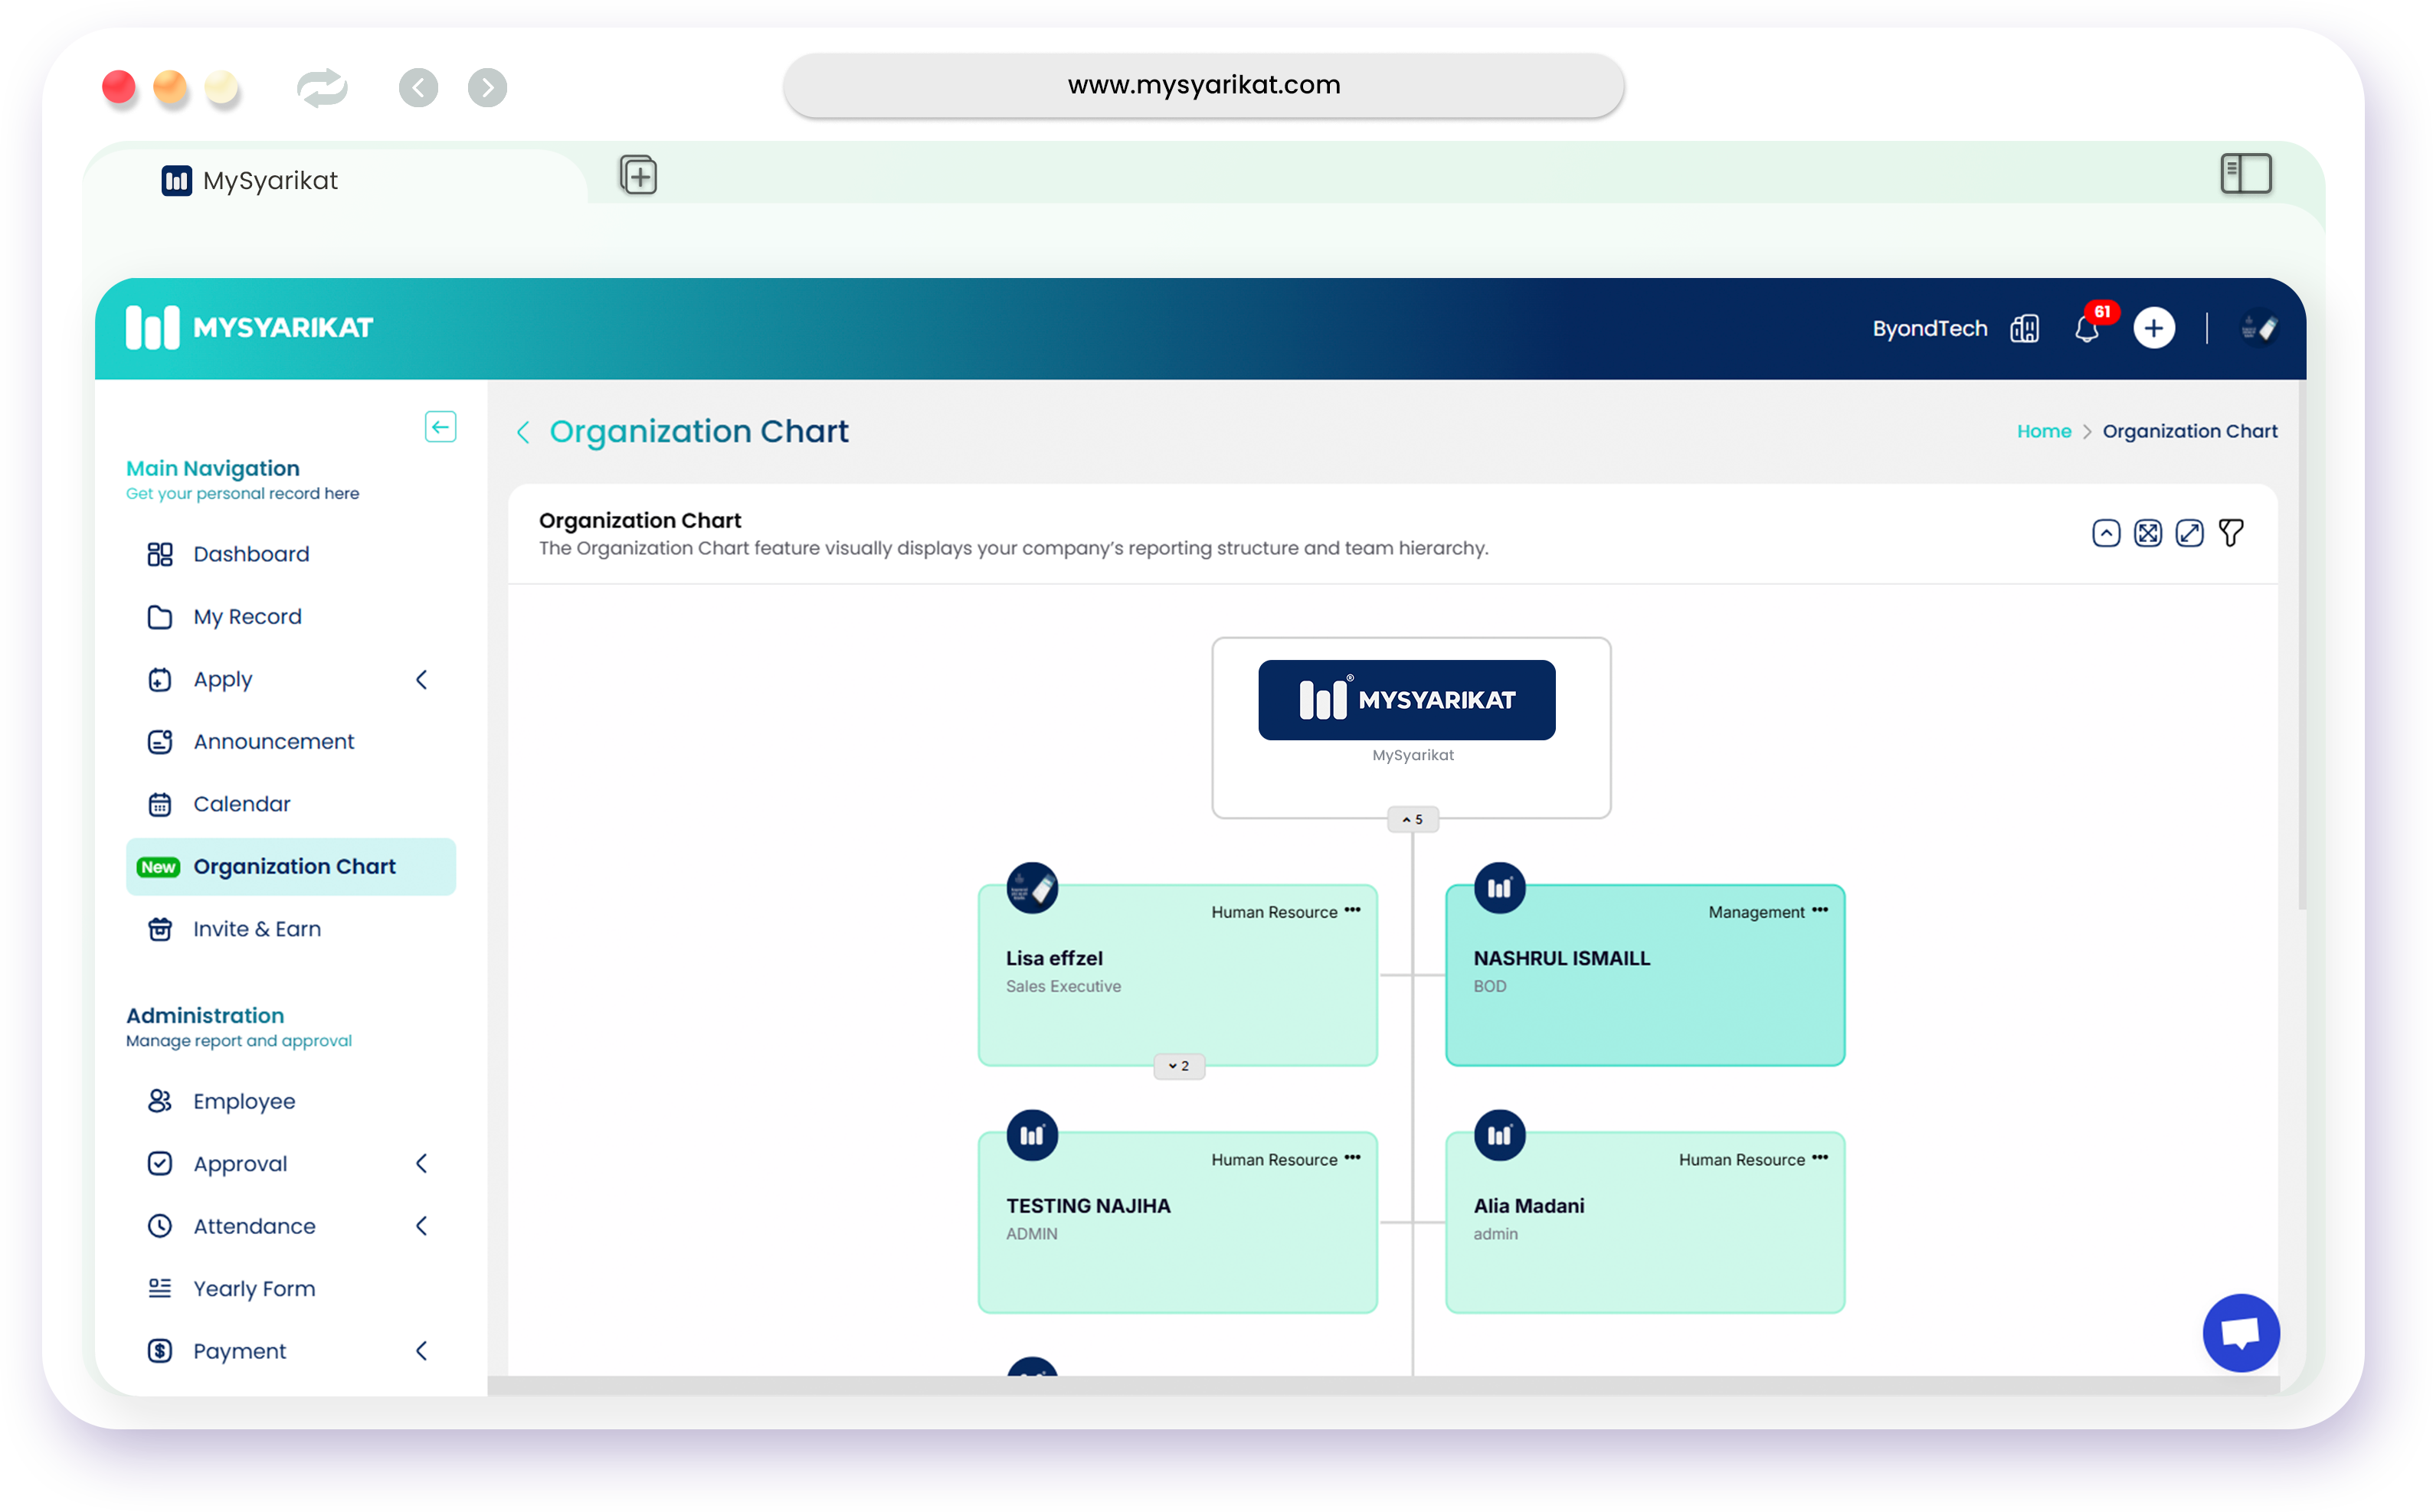The height and width of the screenshot is (1512, 2433).
Task: Click the Calendar sidebar icon
Action: click(x=160, y=804)
